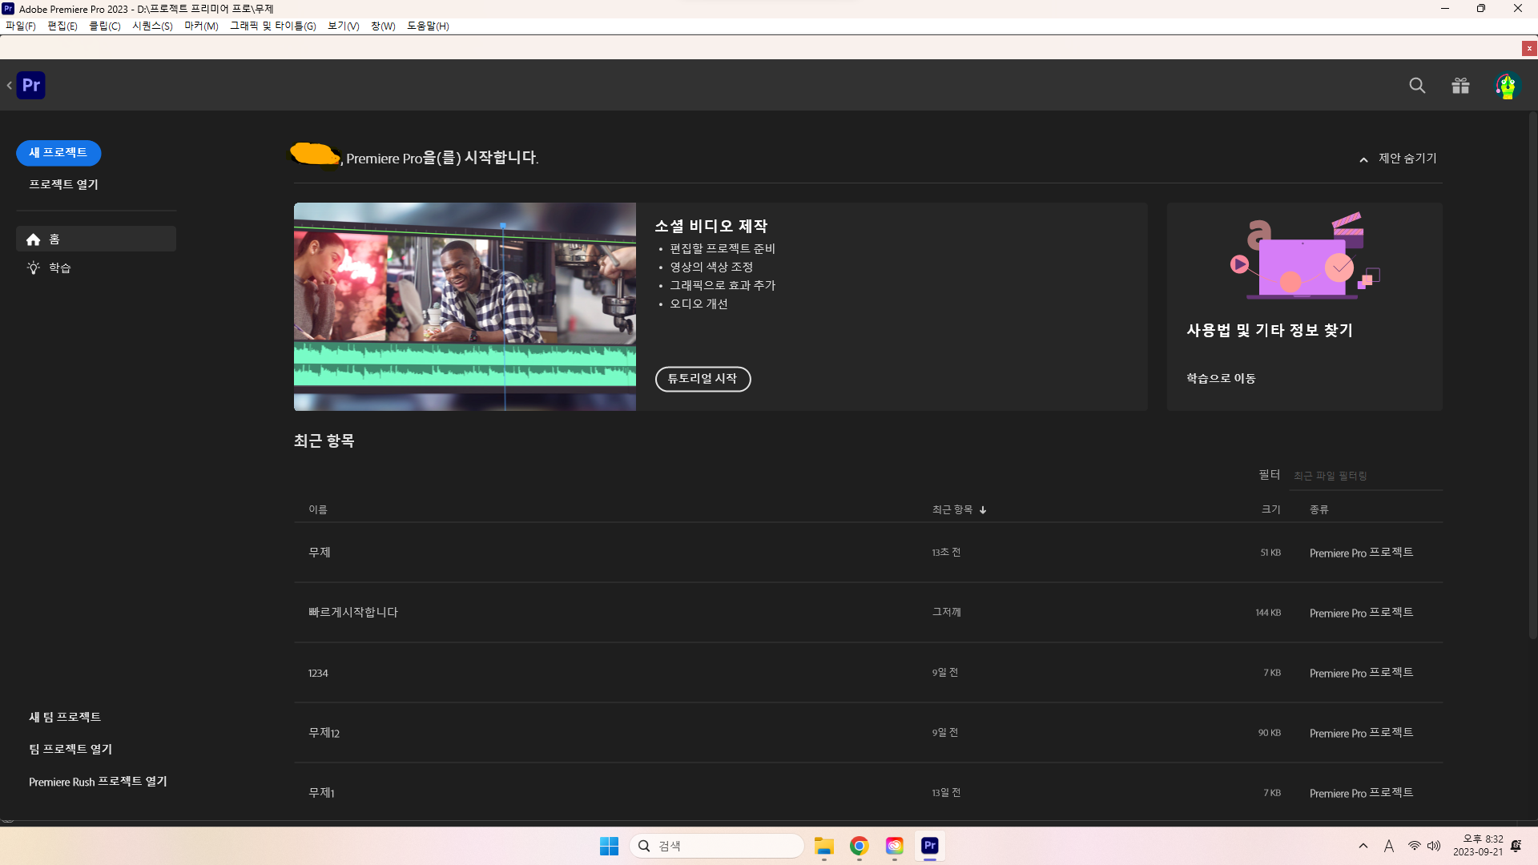Click the app icon in the title bar
Screen dimensions: 1538x865
[x=8, y=9]
